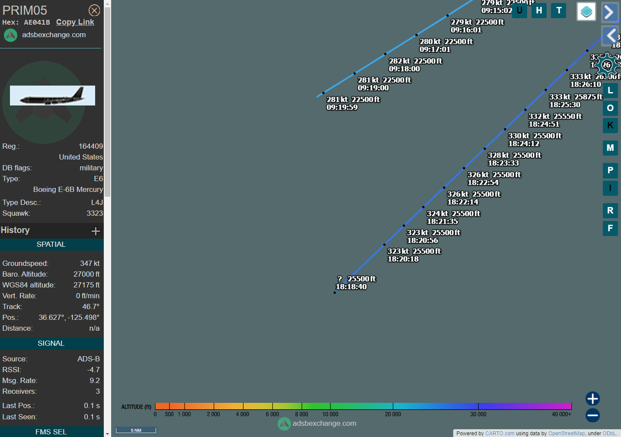Open the map layers selector icon
Screen dimensions: 621x437
586,12
